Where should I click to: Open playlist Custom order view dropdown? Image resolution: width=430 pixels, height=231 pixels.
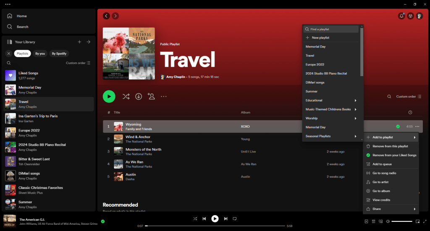click(409, 97)
